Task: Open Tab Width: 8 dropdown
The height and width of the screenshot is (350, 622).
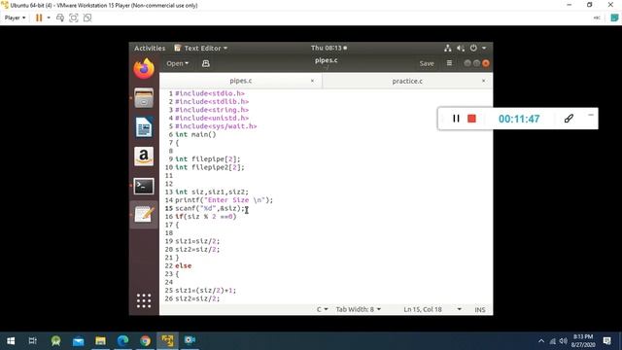Action: [x=359, y=309]
